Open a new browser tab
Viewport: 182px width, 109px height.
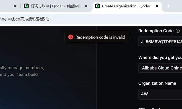pos(168,6)
